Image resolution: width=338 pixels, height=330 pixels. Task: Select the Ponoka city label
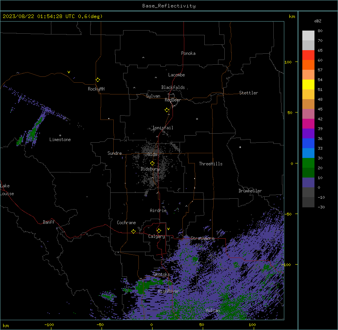188,53
